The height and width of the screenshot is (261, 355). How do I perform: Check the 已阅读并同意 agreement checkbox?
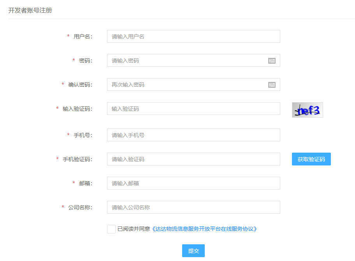tap(111, 229)
